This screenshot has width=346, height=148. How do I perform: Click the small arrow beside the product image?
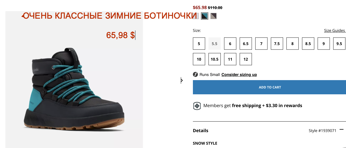pos(181,81)
